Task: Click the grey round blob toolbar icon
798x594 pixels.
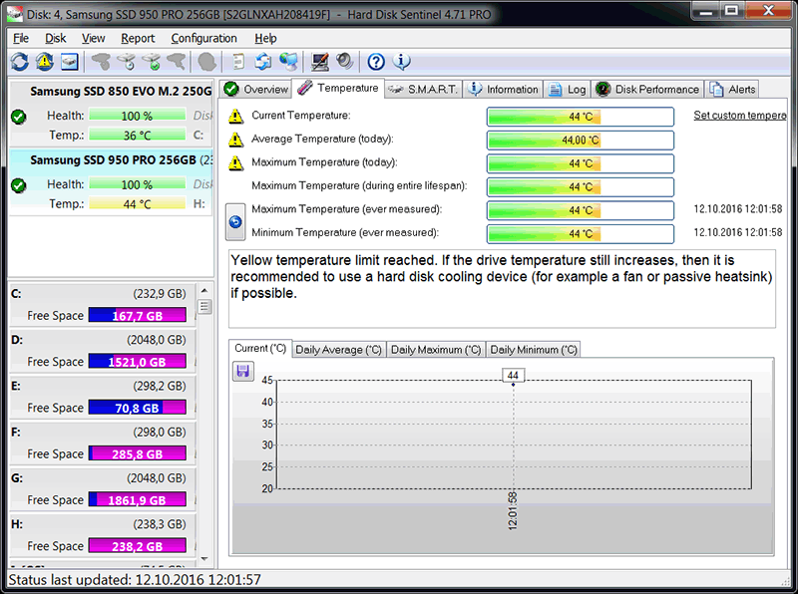Action: (206, 62)
